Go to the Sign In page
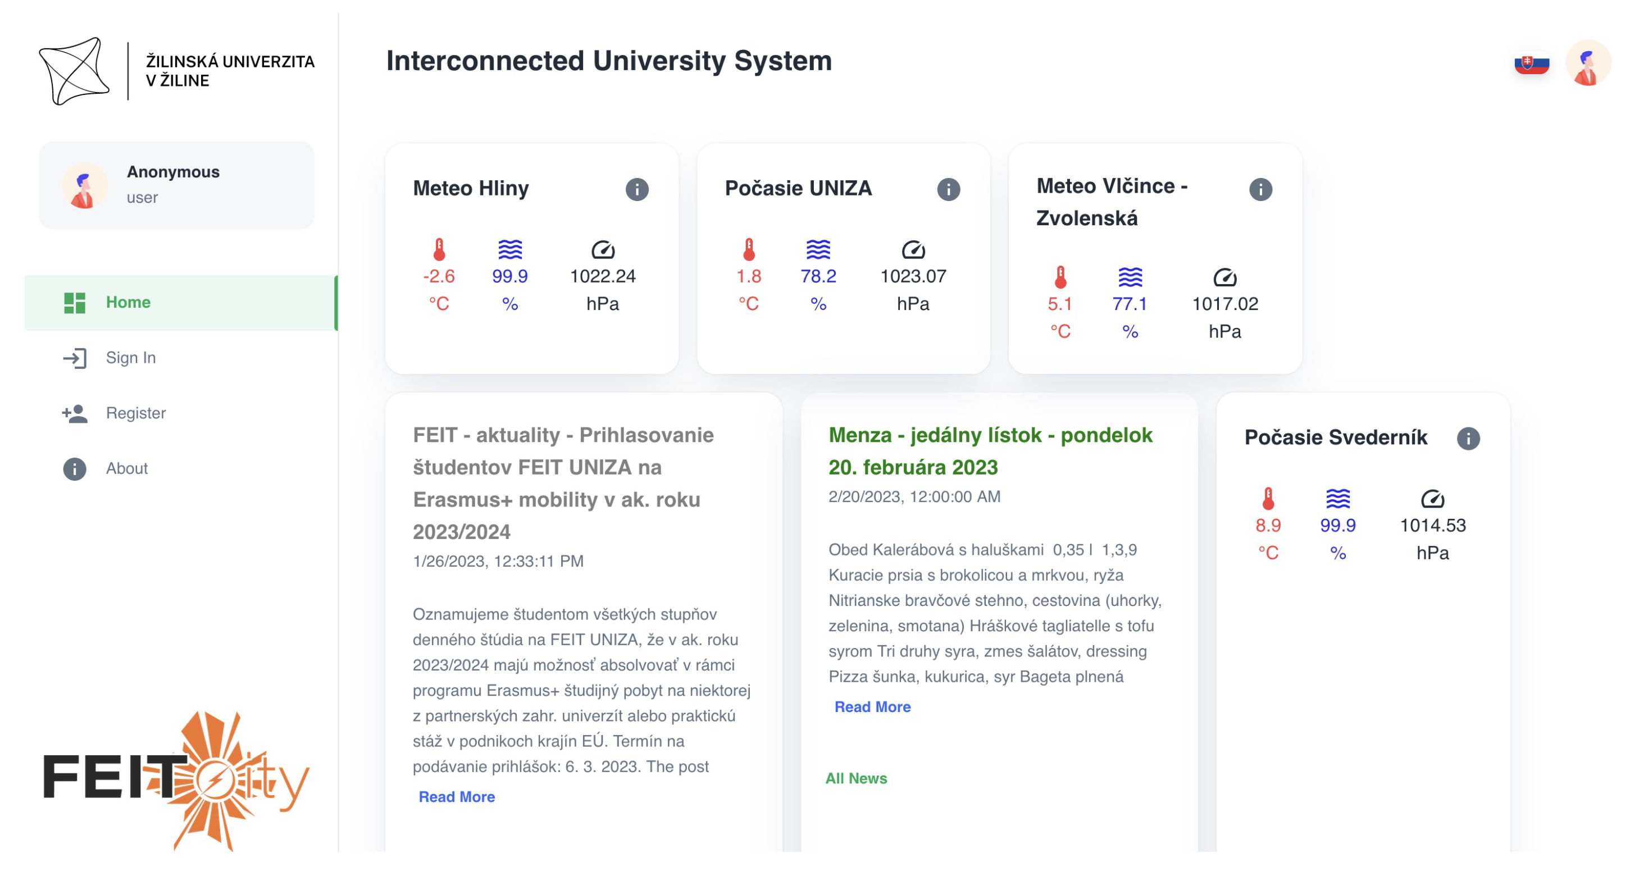Viewport: 1630px width, 876px height. pos(130,358)
